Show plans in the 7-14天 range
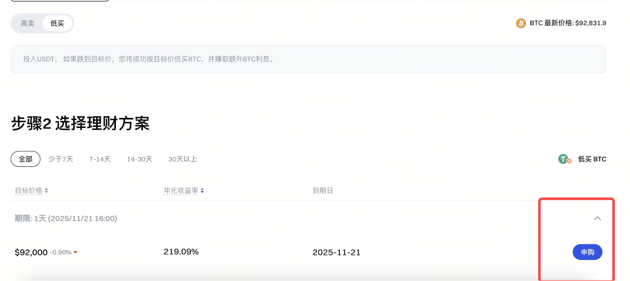The image size is (630, 281). pyautogui.click(x=100, y=159)
